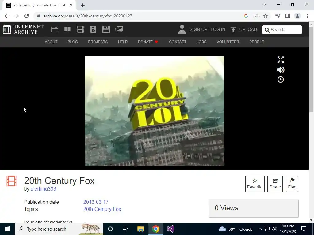
Task: Click the Google icon in address bar
Action: (246, 16)
